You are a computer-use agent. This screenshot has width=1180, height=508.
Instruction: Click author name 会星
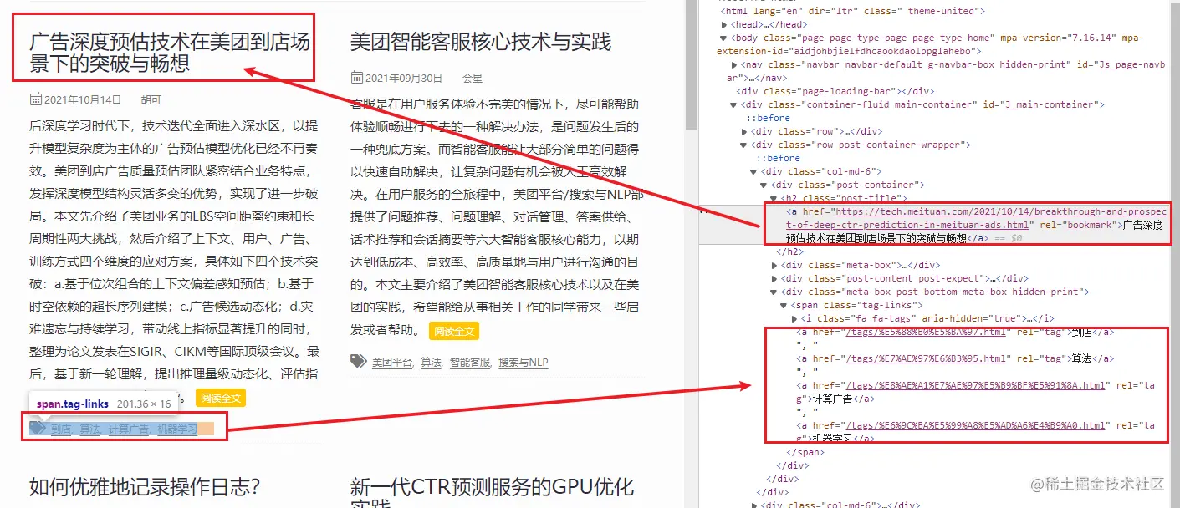tap(473, 78)
